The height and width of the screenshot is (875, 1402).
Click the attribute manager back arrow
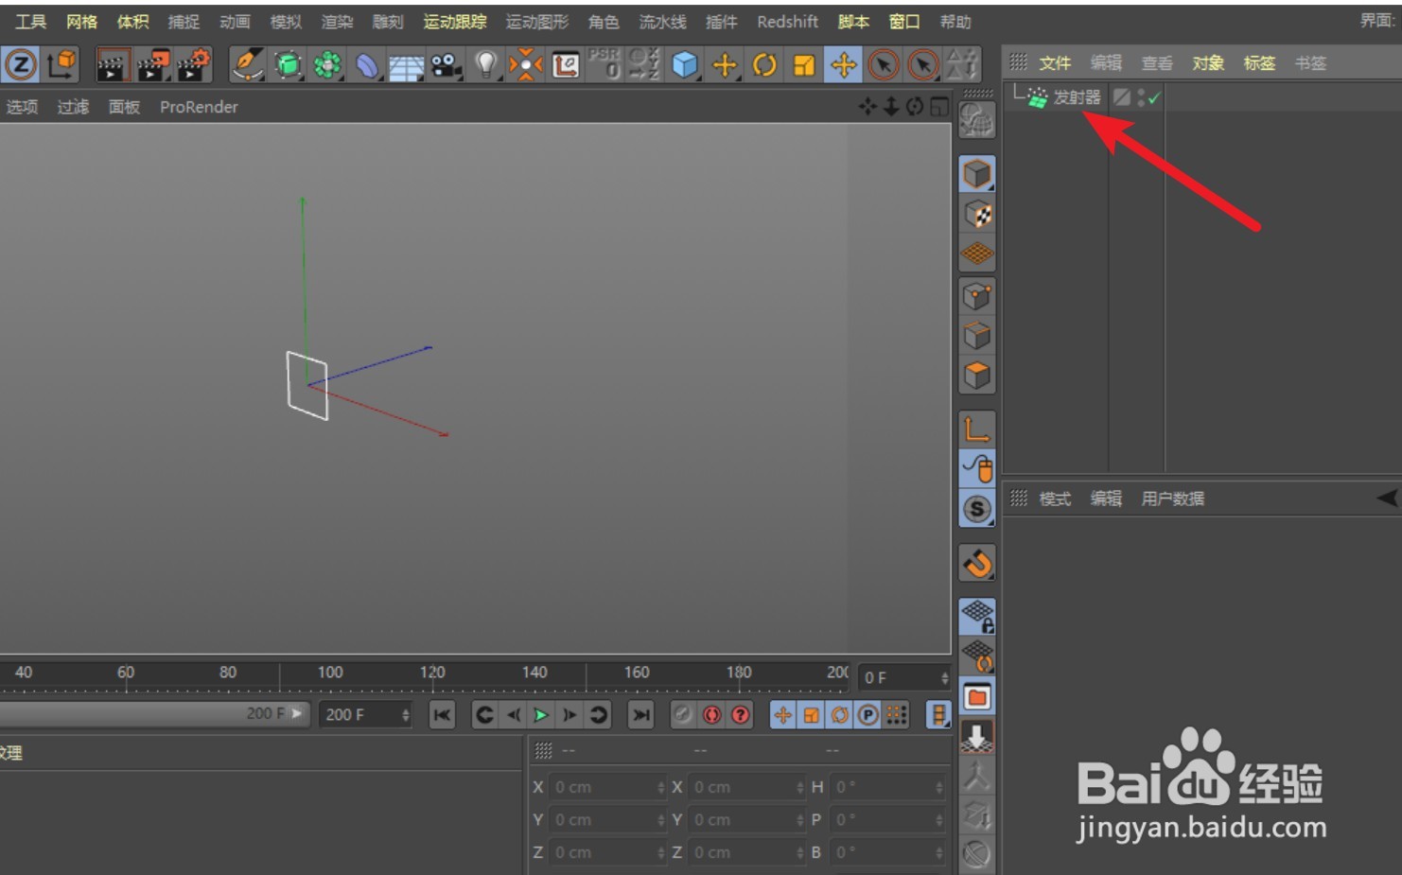(x=1386, y=498)
